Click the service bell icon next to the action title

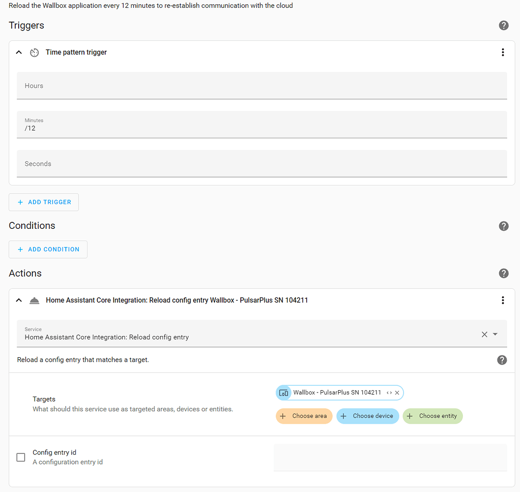coord(34,300)
